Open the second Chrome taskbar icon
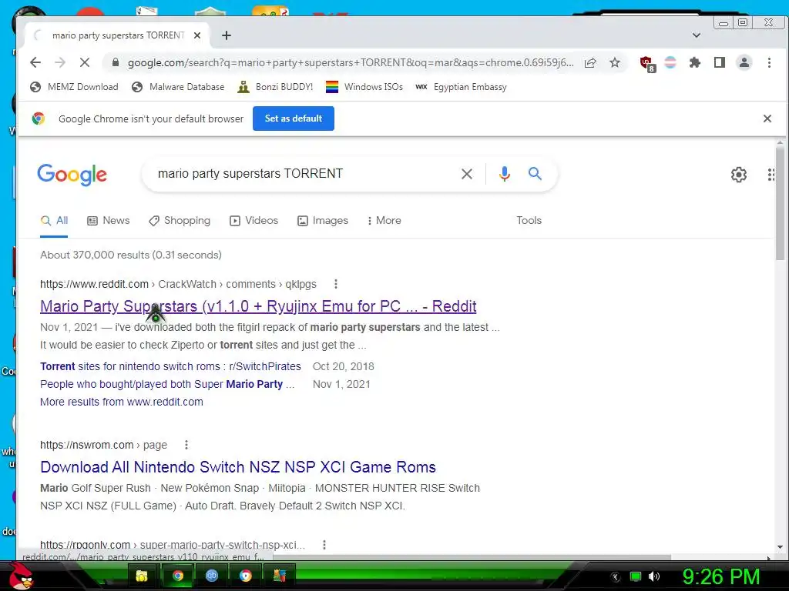 245,576
